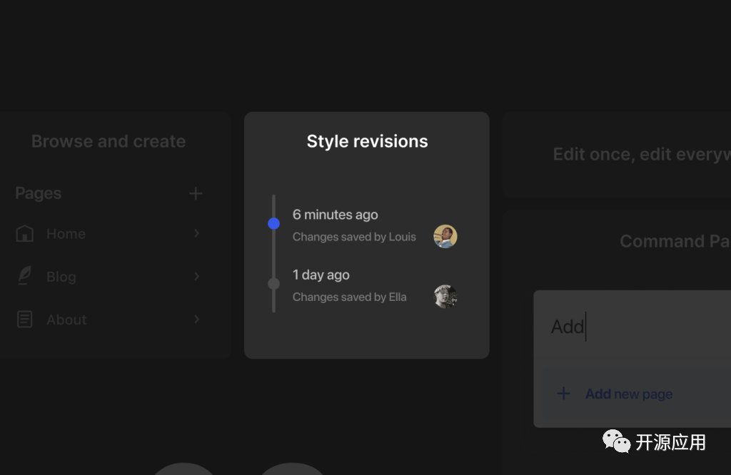Select the gray revision timeline dot
The height and width of the screenshot is (475, 731).
point(273,284)
